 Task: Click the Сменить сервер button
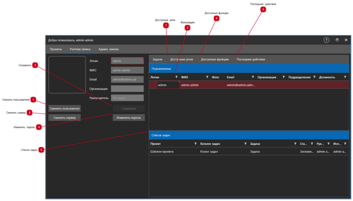[64, 118]
